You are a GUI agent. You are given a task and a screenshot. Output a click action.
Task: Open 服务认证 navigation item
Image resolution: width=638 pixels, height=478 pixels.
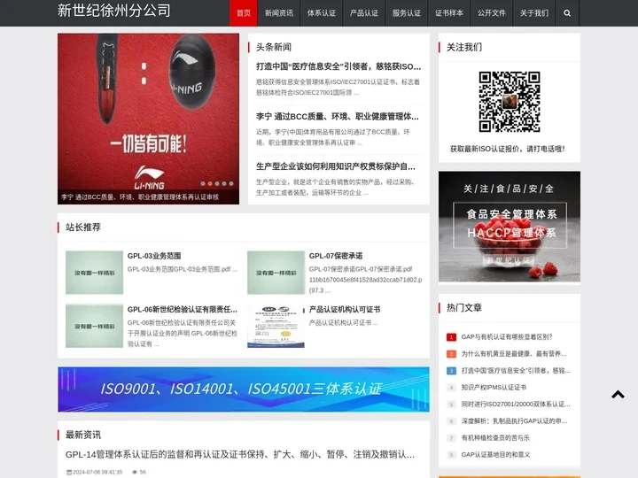(x=407, y=13)
